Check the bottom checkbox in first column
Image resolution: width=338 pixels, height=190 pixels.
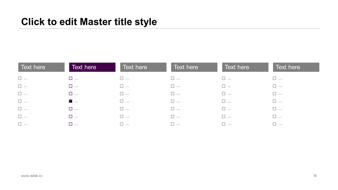(20, 124)
